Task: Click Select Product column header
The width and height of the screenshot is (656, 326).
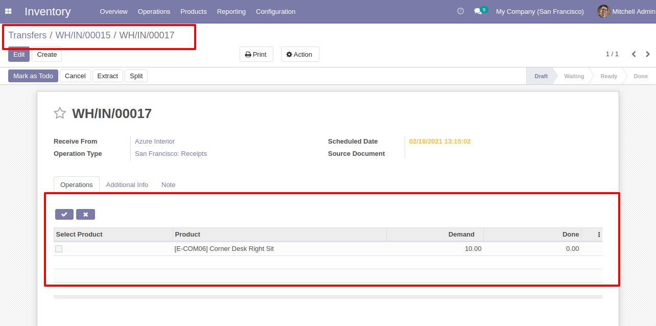Action: point(113,235)
